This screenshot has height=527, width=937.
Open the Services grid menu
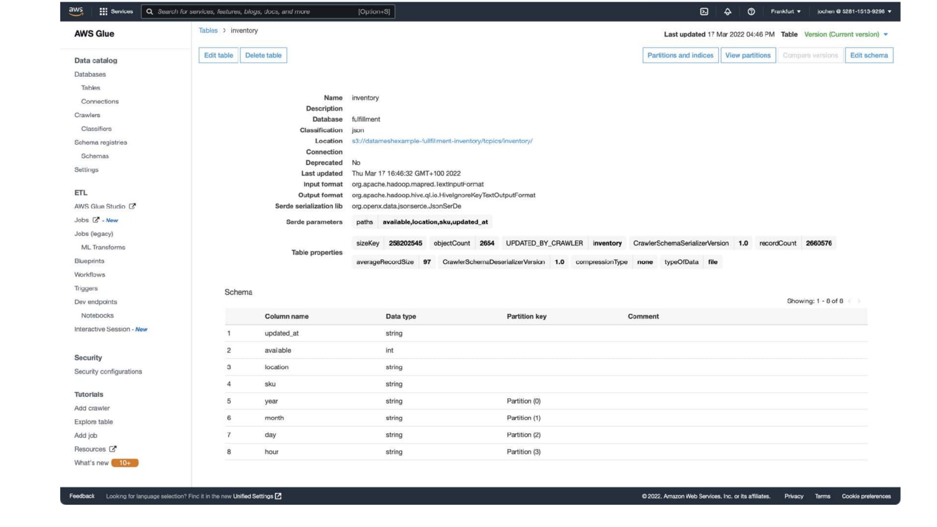coord(116,11)
